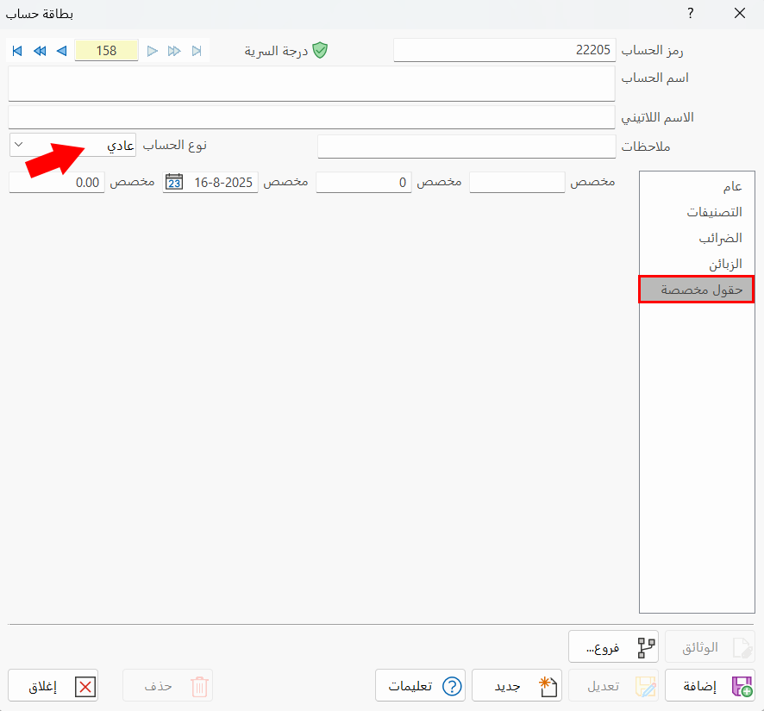This screenshot has height=711, width=764.
Task: Focus the رمز الحساب account code field
Action: point(504,51)
